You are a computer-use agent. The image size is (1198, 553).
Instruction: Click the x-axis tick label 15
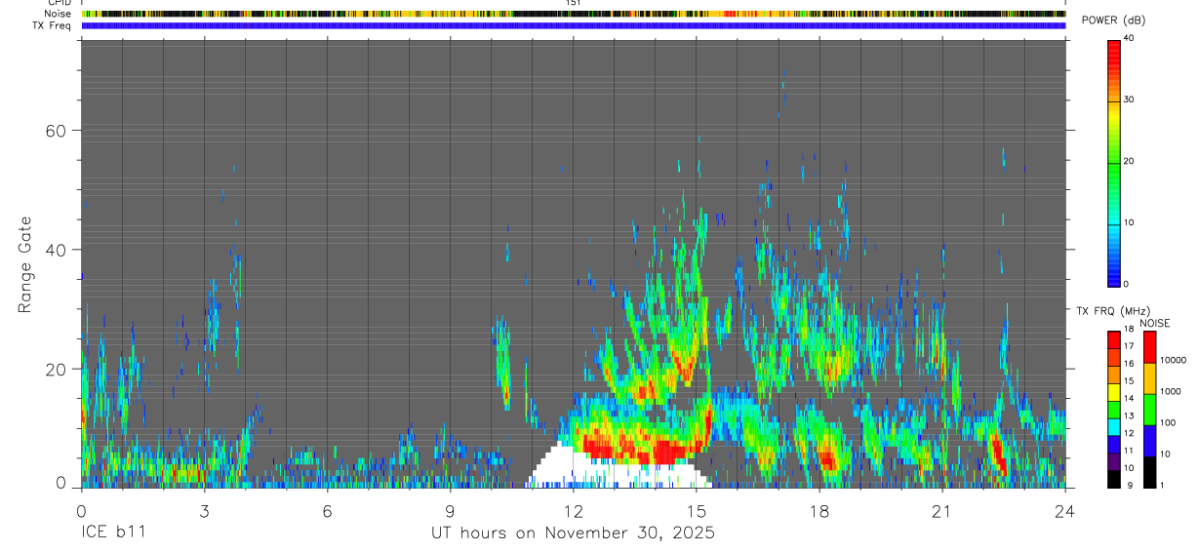click(x=697, y=509)
